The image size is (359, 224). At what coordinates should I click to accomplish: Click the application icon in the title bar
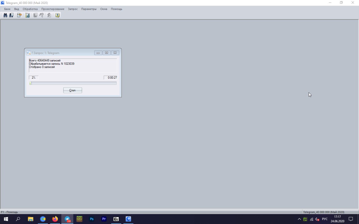pyautogui.click(x=3, y=3)
